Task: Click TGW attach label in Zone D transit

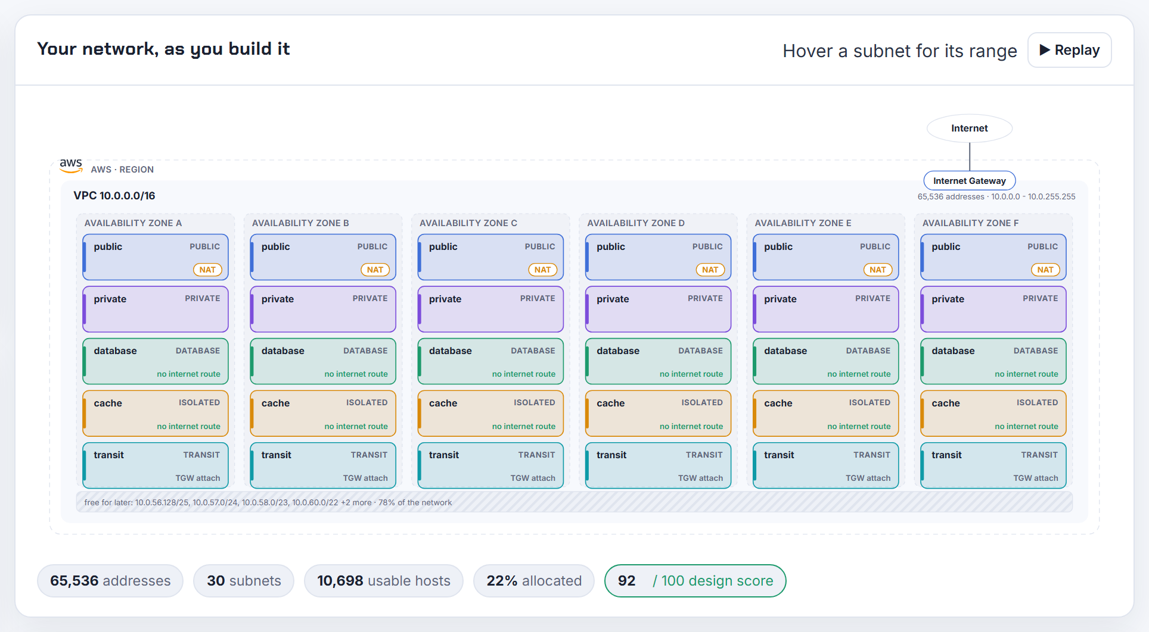Action: pos(700,478)
